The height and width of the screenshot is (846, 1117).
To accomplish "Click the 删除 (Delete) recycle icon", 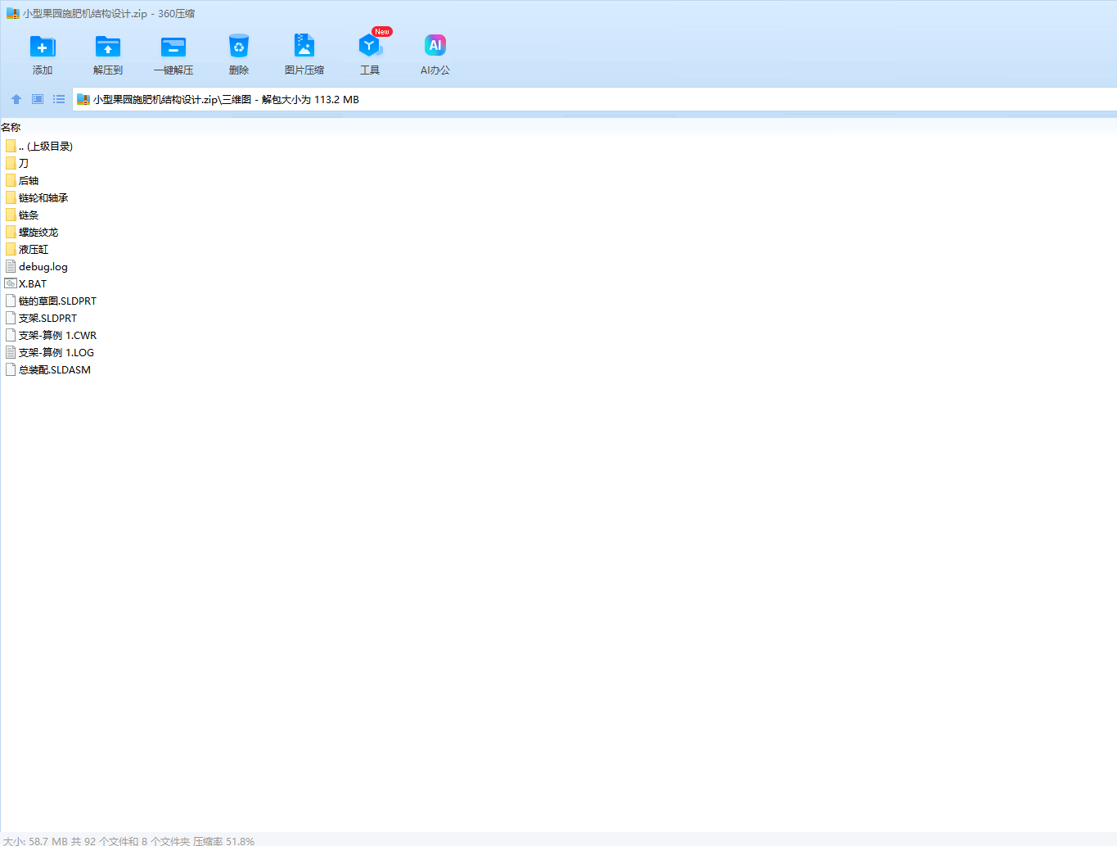I will (x=239, y=47).
